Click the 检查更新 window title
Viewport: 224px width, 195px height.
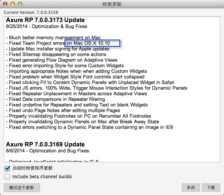(x=112, y=4)
